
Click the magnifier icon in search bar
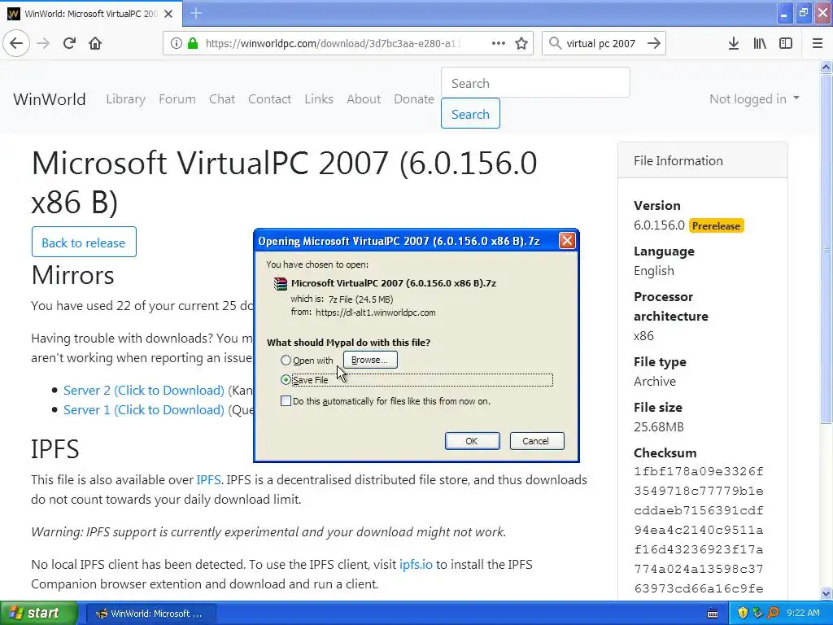(x=555, y=43)
